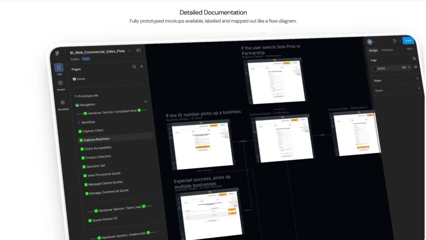This screenshot has height=240, width=426.
Task: Click the blue Share button
Action: tap(408, 40)
